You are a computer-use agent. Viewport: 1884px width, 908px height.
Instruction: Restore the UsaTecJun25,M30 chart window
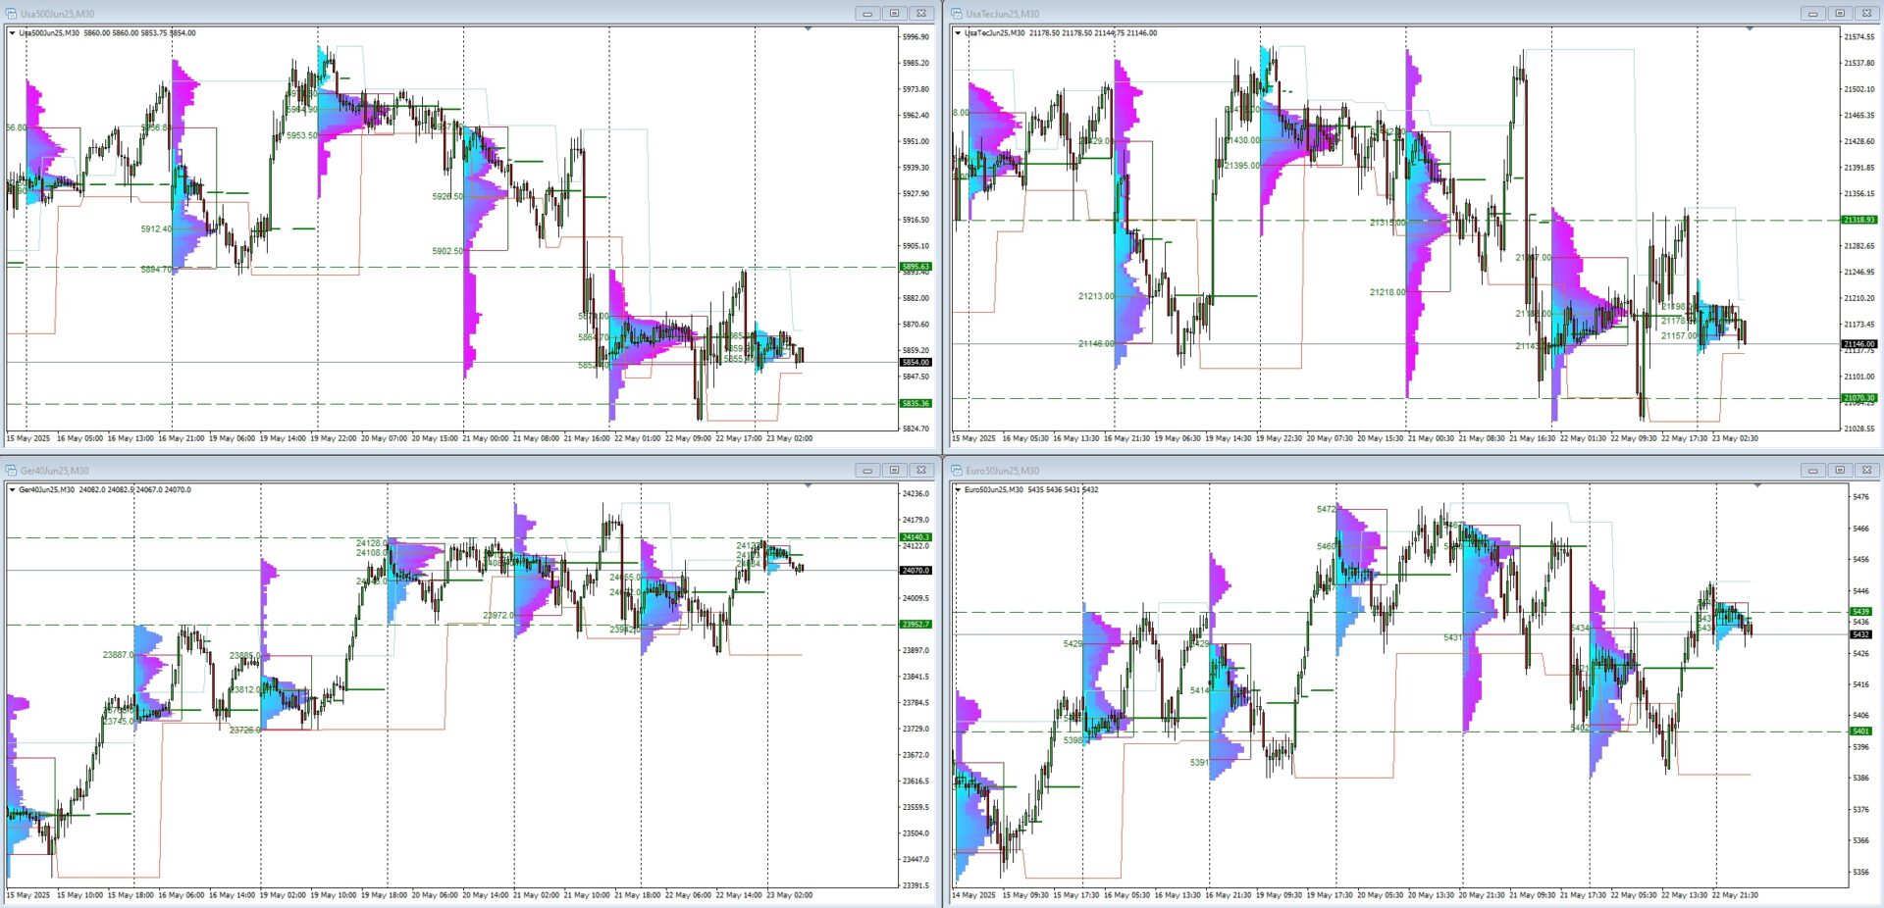click(x=1840, y=14)
